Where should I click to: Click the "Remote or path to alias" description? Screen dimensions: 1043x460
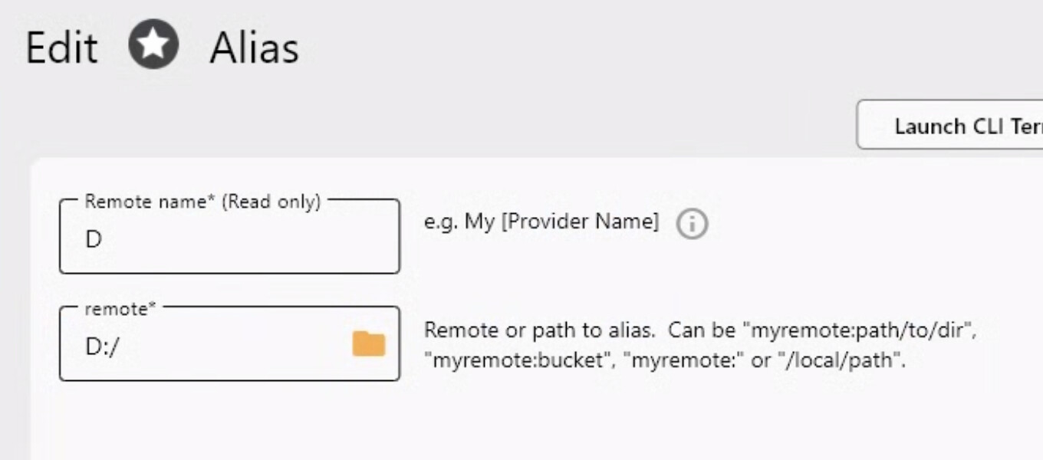(x=538, y=331)
